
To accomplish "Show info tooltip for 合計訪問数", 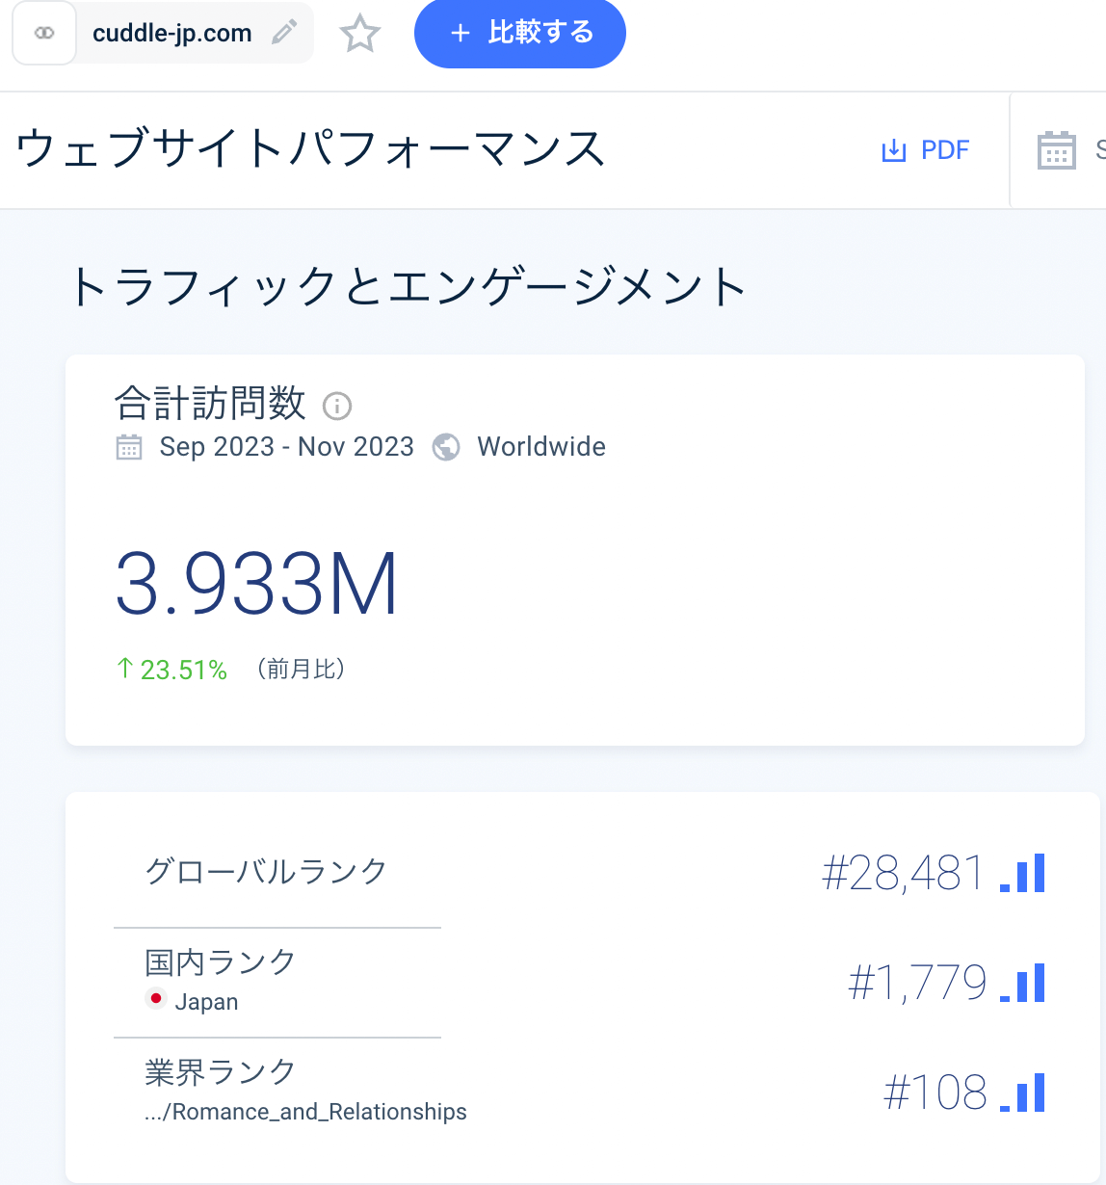I will (x=337, y=406).
